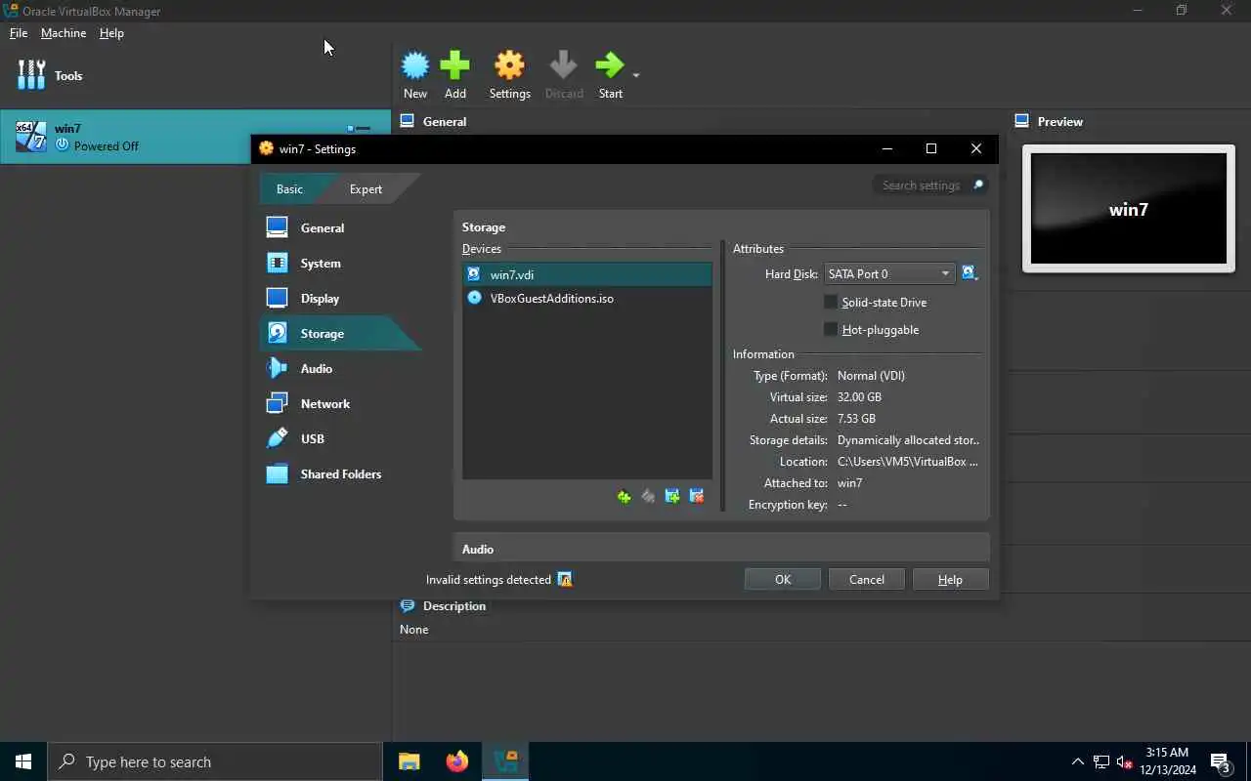Open the Network settings page

[325, 403]
